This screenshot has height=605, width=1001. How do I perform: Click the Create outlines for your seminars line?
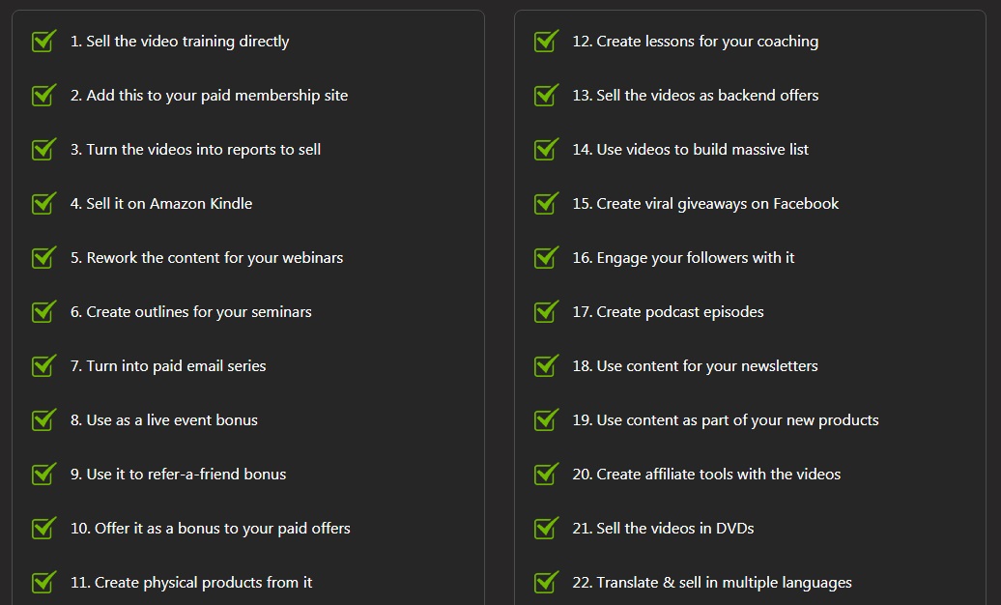tap(190, 312)
